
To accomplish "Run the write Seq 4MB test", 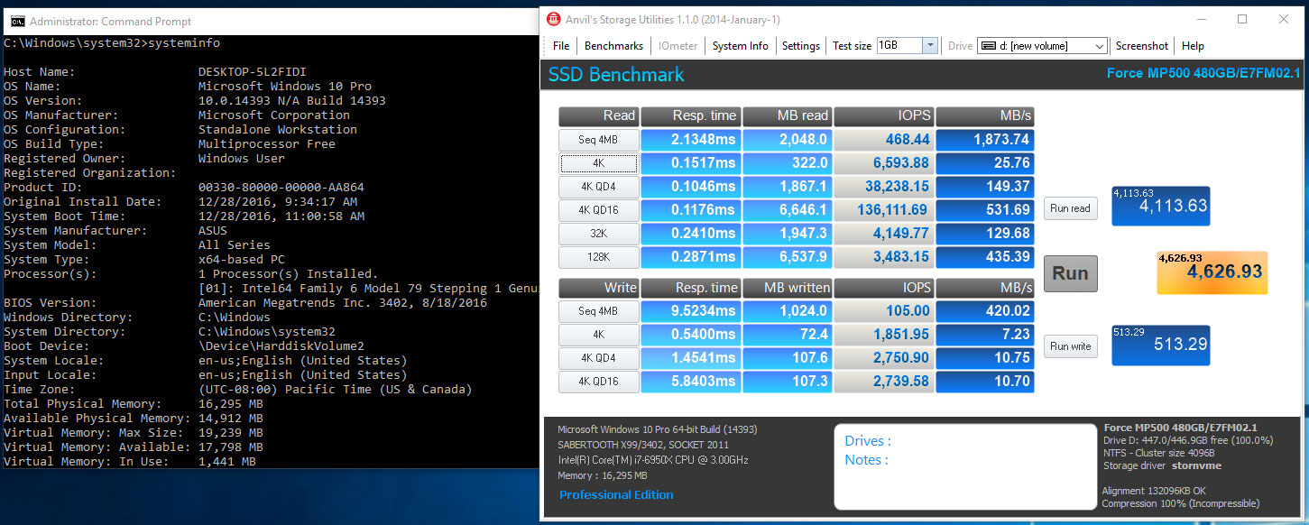I will 599,311.
